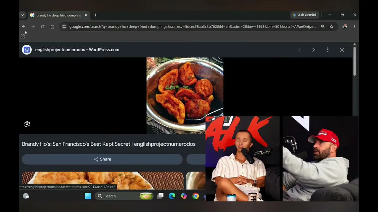Open the apps grid in bookmarks bar
Viewport: 378px width, 212px height.
click(x=22, y=37)
